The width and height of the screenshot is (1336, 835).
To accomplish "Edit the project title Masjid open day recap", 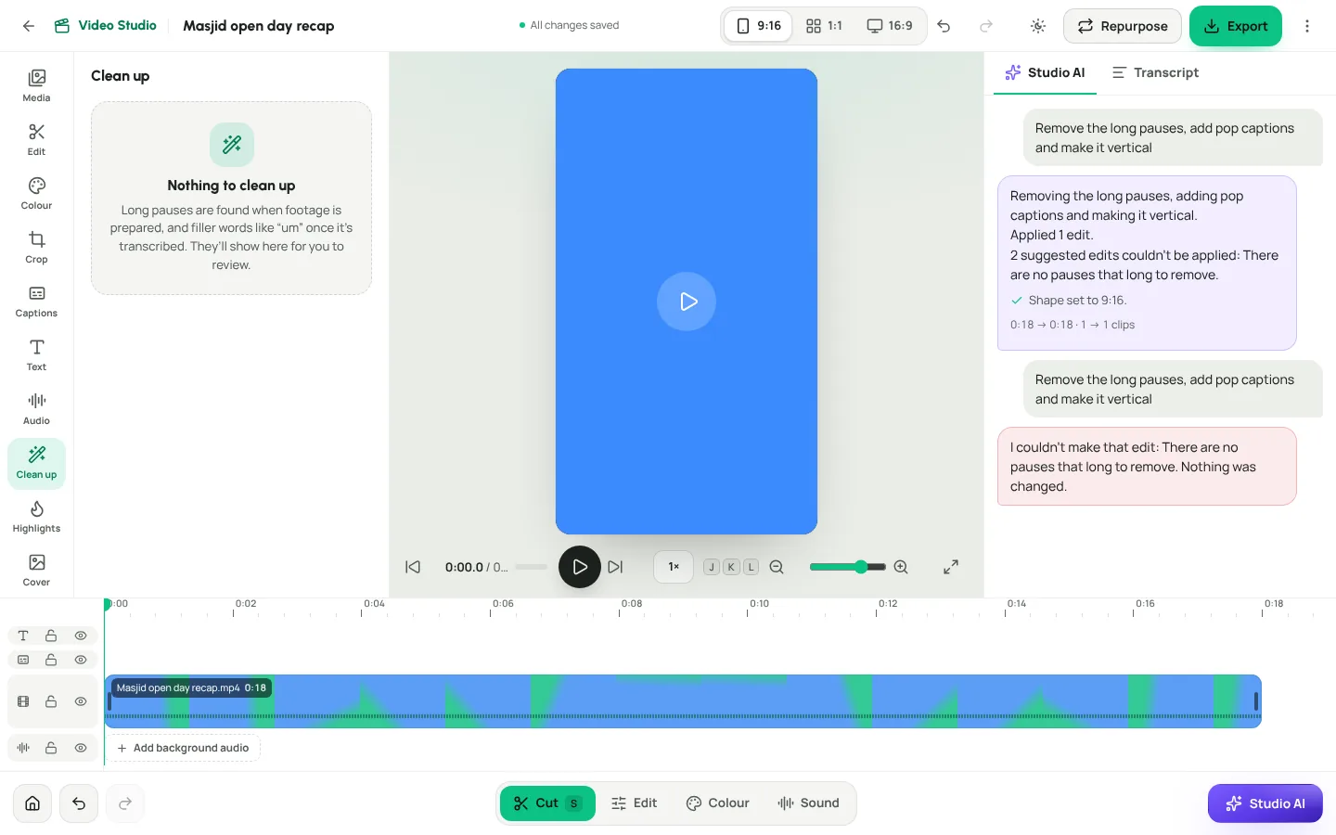I will 259,26.
